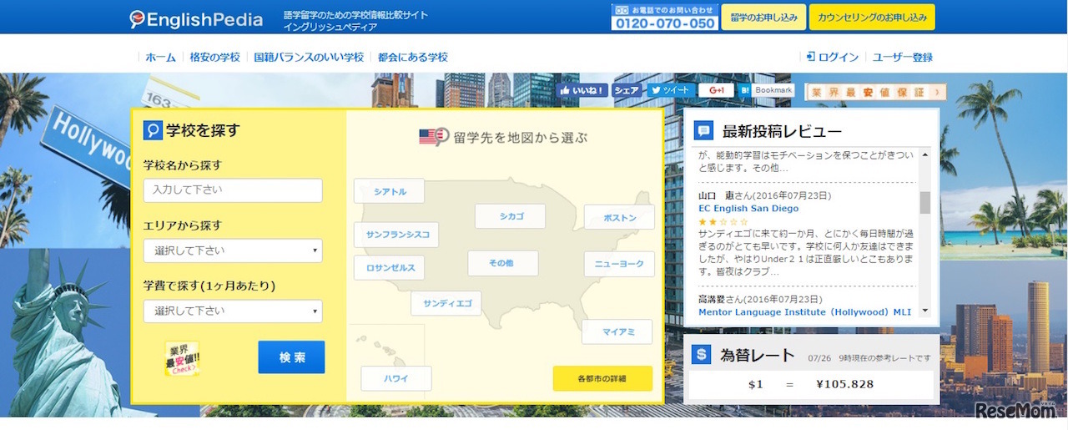Image resolution: width=1068 pixels, height=430 pixels.
Task: Click the phone number 0120-070-050 banner
Action: (664, 17)
